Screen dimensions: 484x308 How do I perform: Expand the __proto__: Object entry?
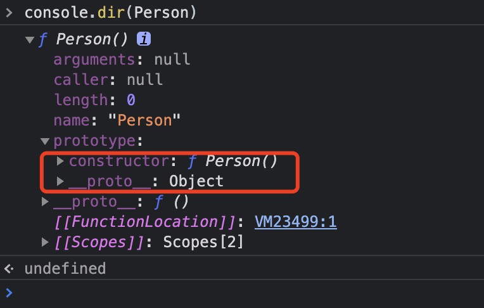coord(61,181)
